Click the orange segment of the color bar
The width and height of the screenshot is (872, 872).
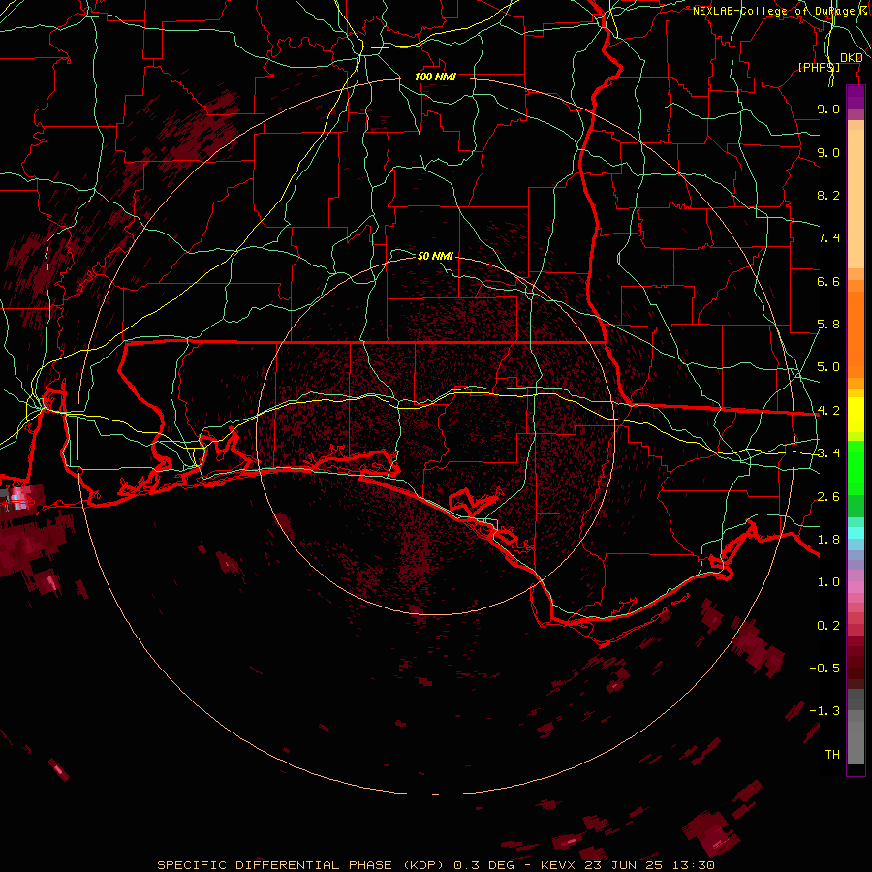(856, 333)
